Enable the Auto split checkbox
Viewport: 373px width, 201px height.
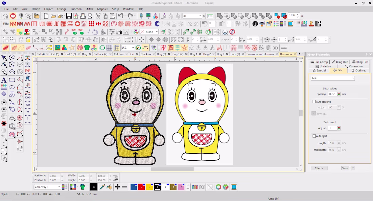tap(314, 136)
